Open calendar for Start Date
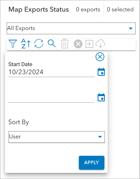The height and width of the screenshot is (179, 140). [101, 72]
